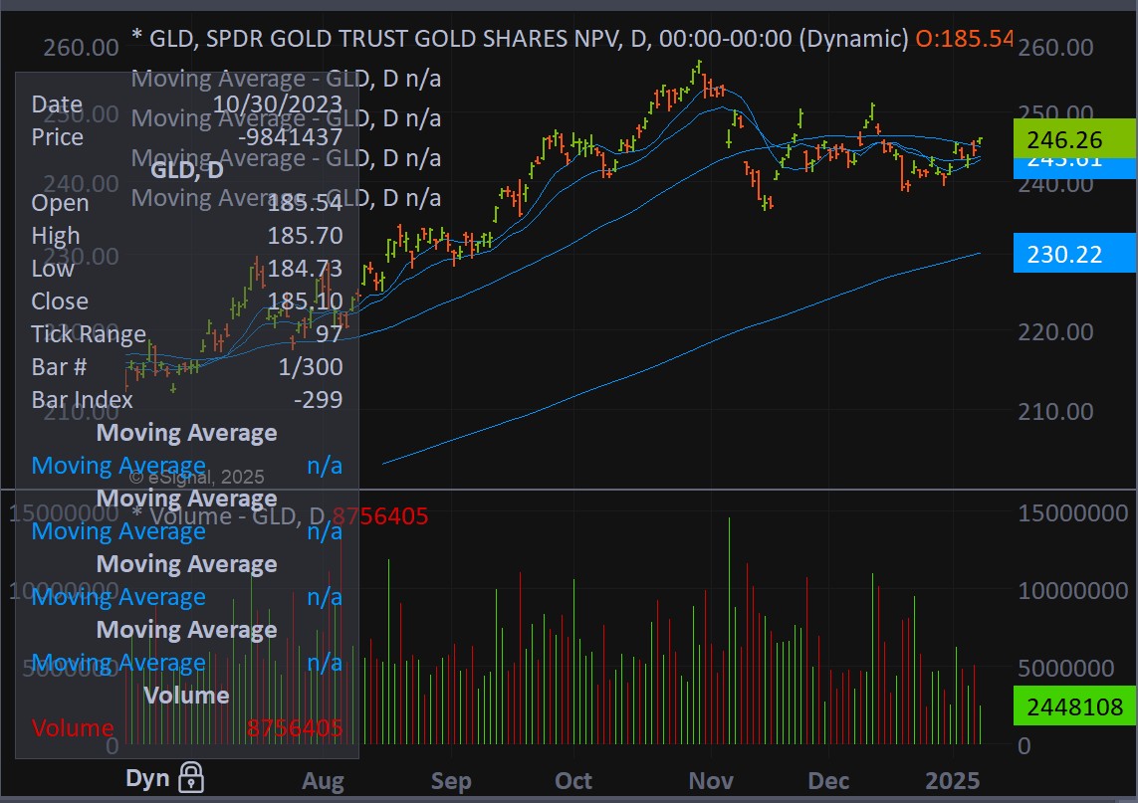
Task: Click the Tick Range label in the tooltip
Action: coord(89,333)
